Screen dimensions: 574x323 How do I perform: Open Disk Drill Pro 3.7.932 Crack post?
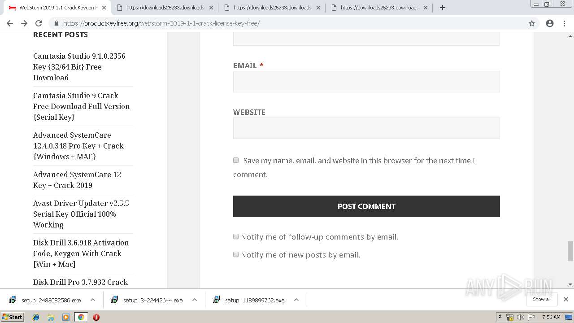point(81,282)
